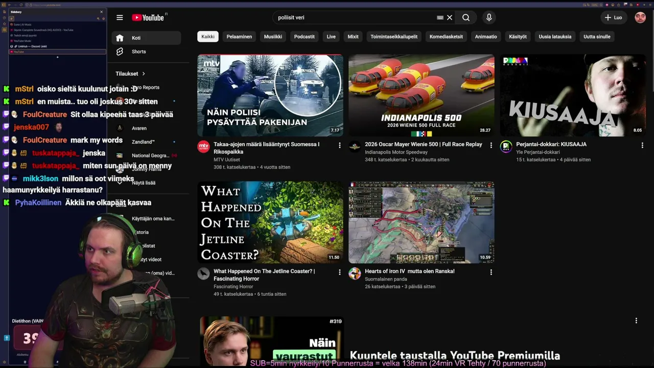654x368 pixels.
Task: Close the Sidebery panel
Action: pyautogui.click(x=101, y=12)
